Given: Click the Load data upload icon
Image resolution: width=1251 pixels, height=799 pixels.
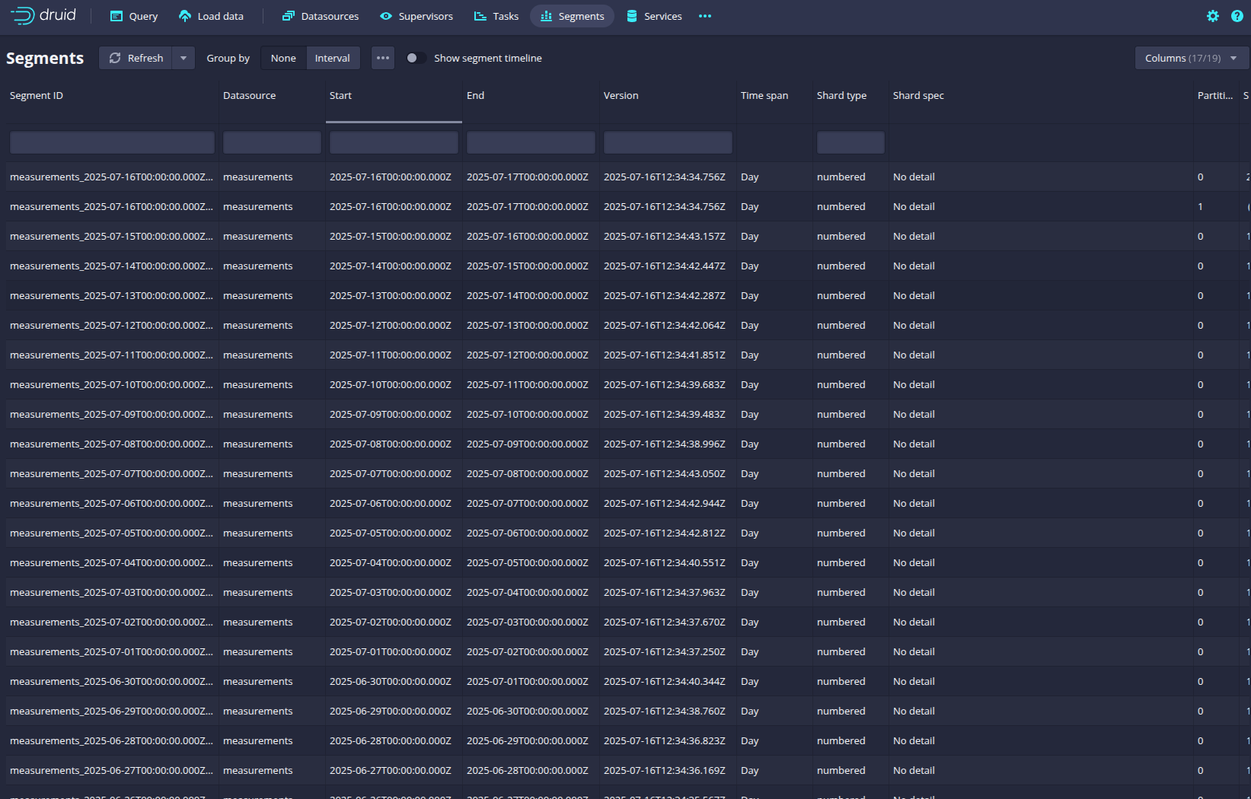Looking at the screenshot, I should coord(185,16).
